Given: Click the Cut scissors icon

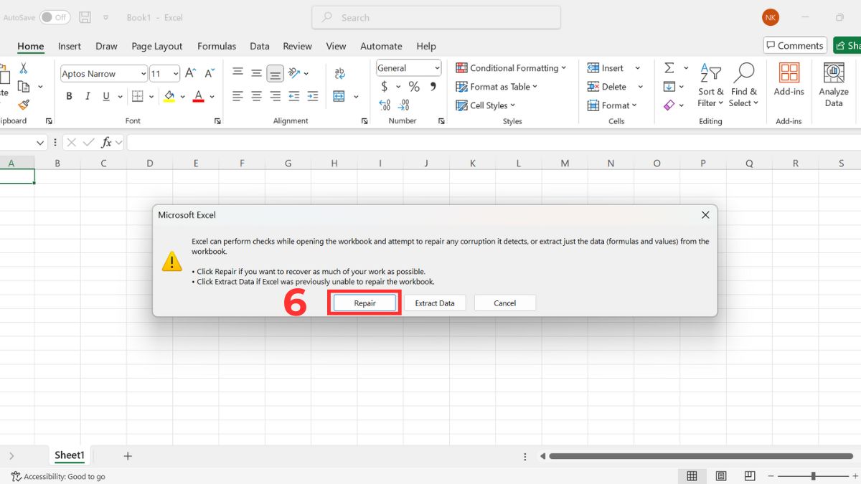Looking at the screenshot, I should [x=24, y=68].
